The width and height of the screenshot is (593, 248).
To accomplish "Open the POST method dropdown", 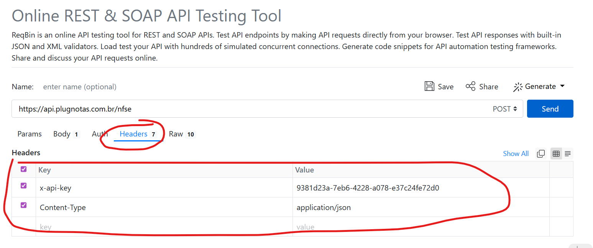I will (504, 109).
